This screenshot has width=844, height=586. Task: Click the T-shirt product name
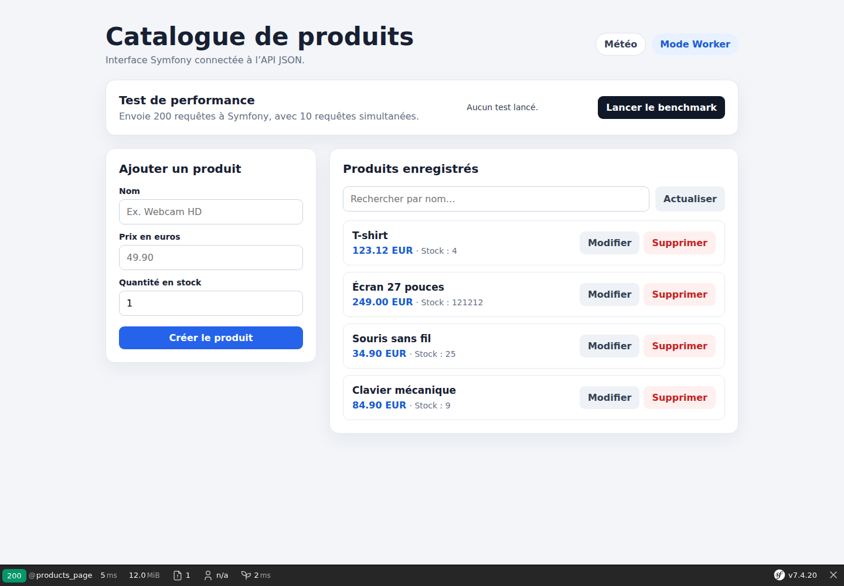[x=370, y=235]
